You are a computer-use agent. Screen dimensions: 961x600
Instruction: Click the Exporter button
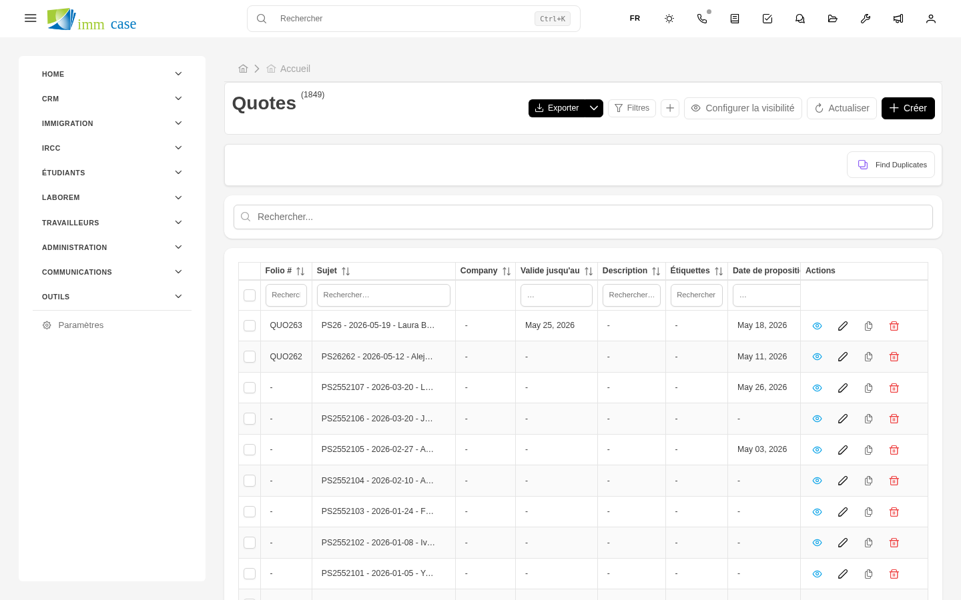[557, 108]
